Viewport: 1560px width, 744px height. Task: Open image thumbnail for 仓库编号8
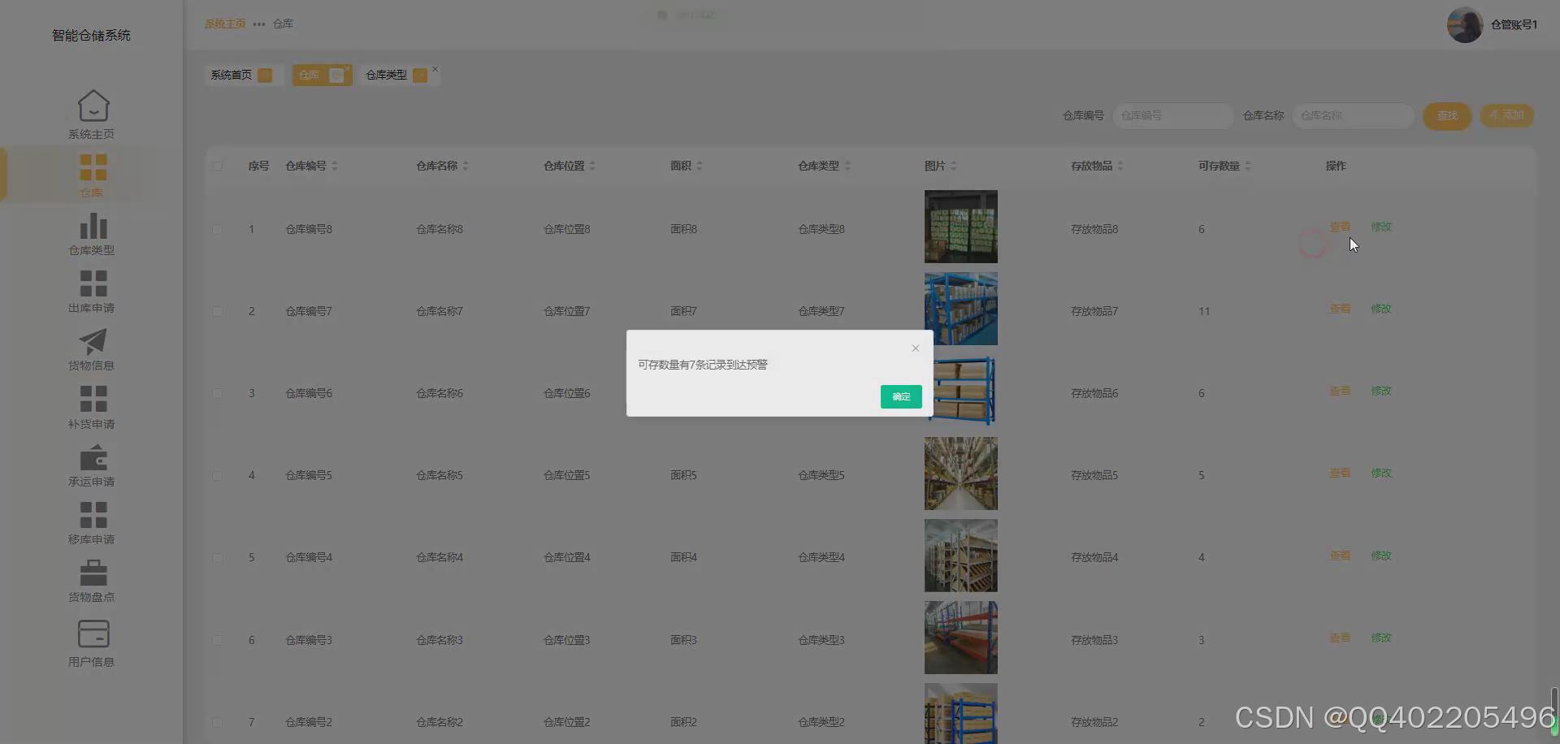point(960,227)
